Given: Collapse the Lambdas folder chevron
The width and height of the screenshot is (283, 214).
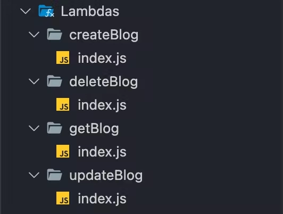Looking at the screenshot, I should pyautogui.click(x=26, y=11).
